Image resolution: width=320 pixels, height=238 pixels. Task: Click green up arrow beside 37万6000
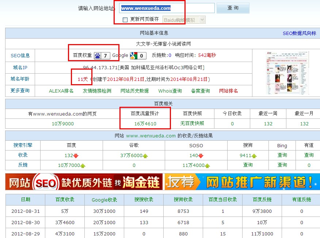pos(145,156)
